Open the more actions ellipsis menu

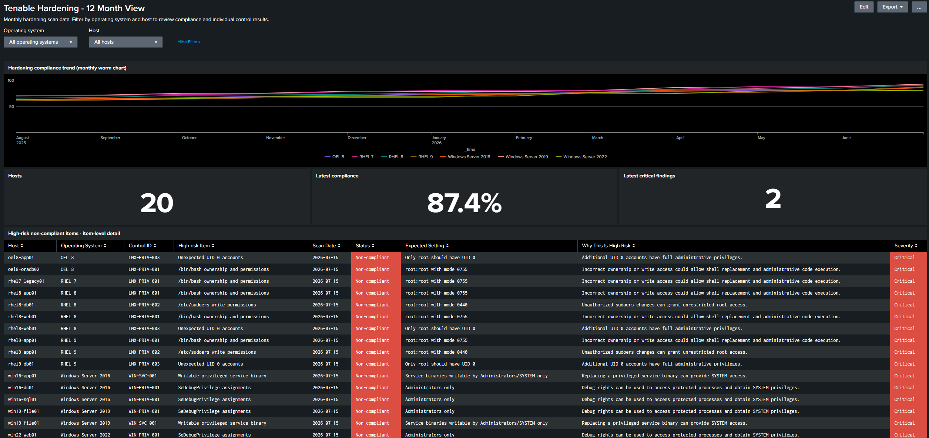[919, 7]
